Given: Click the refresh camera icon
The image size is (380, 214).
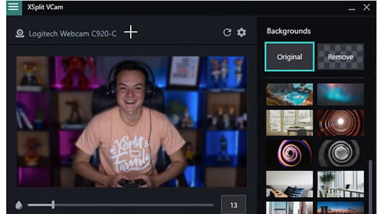Looking at the screenshot, I should coord(227,32).
